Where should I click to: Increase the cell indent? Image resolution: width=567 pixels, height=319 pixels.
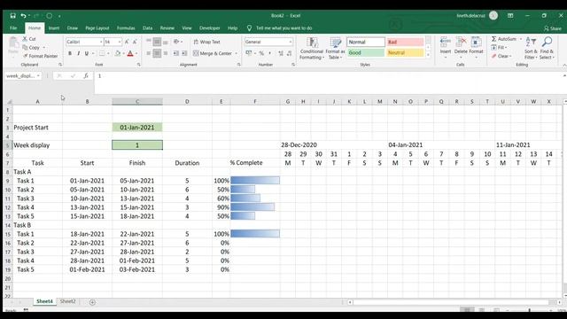(184, 53)
